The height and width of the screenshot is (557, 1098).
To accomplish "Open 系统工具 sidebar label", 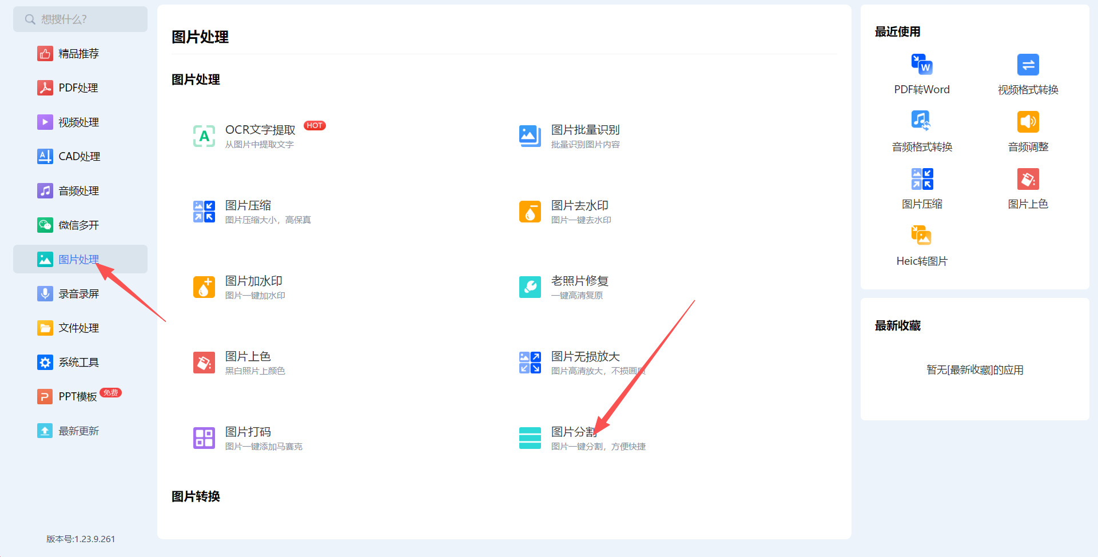I will [x=79, y=363].
